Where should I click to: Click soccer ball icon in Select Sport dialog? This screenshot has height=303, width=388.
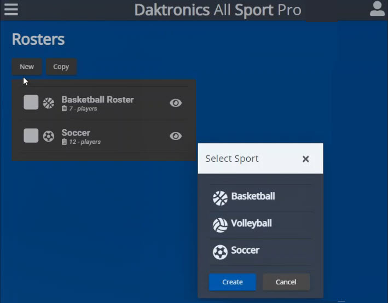coord(220,252)
